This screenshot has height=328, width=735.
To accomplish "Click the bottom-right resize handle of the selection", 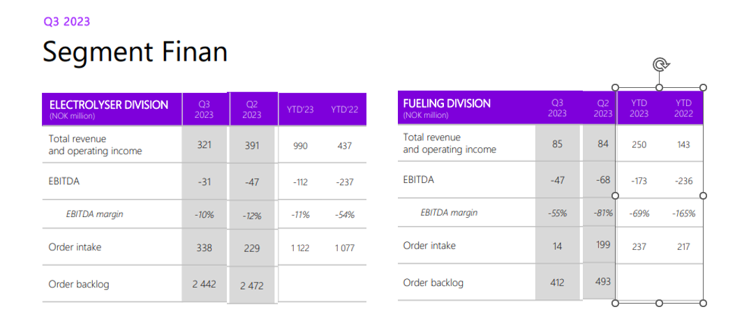I will [x=703, y=303].
